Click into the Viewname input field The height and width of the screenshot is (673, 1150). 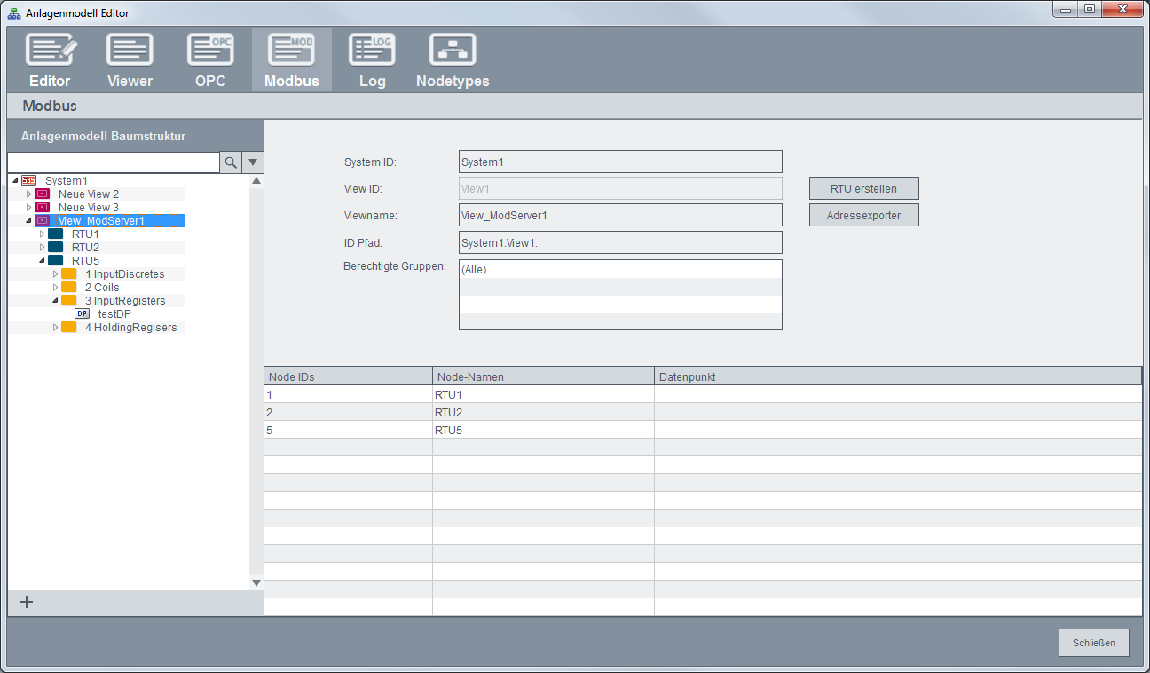click(x=620, y=215)
